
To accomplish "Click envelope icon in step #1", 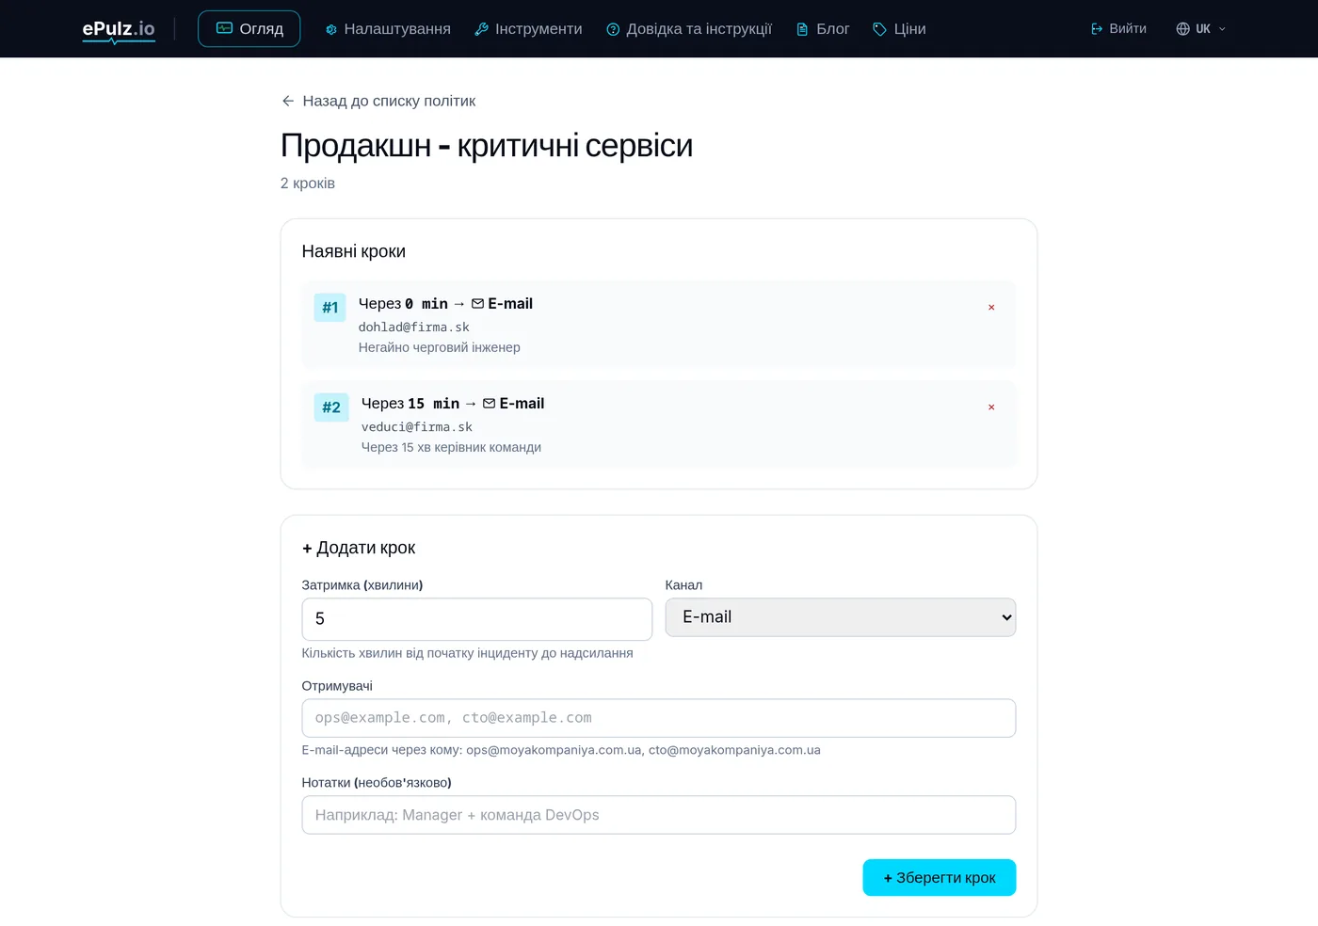I will click(477, 304).
